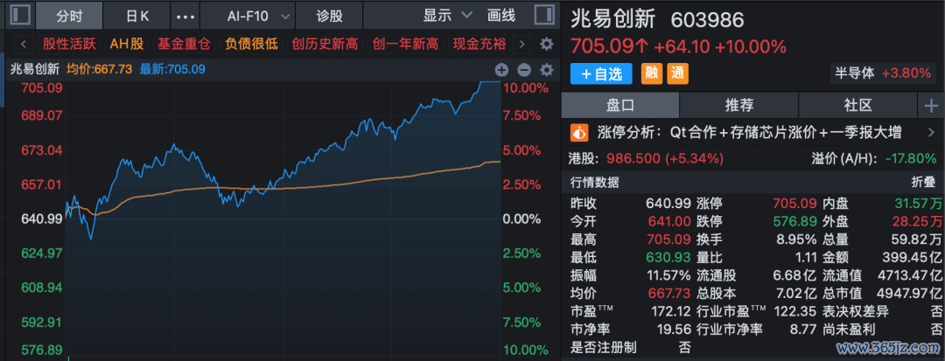The image size is (945, 361).
Task: Click the stock name 兆易创新 header
Action: coord(612,20)
